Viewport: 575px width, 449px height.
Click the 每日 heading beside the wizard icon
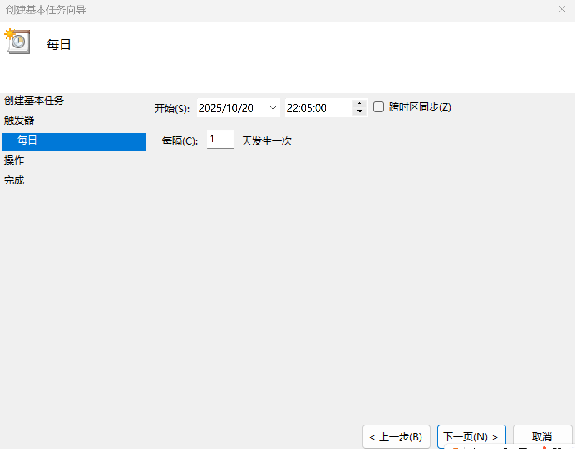click(x=58, y=45)
